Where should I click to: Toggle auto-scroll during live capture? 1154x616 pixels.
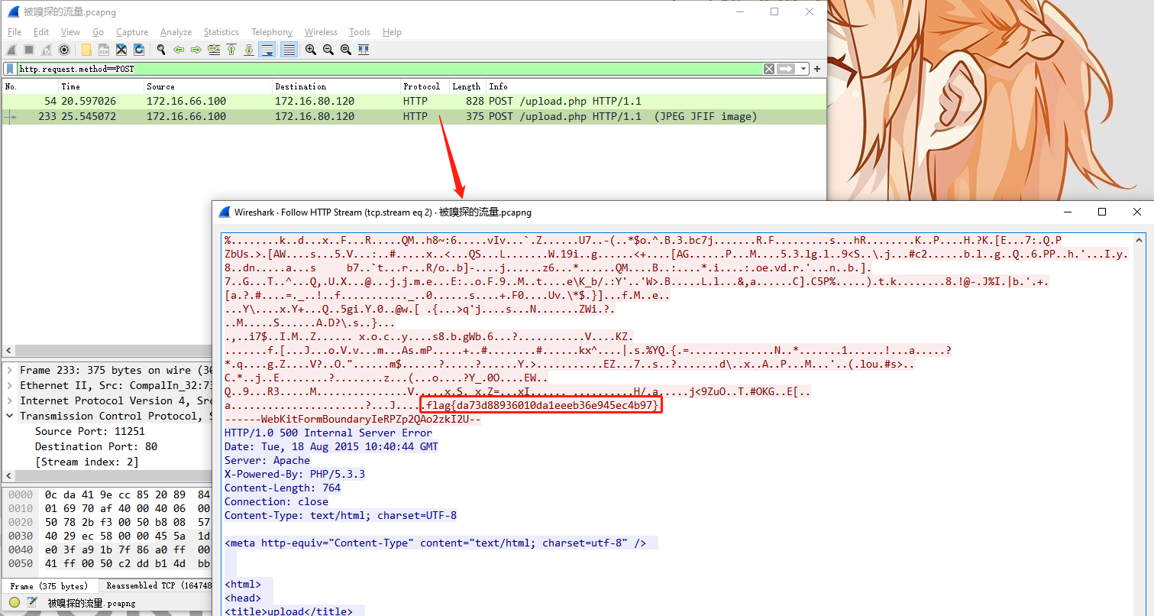[267, 50]
